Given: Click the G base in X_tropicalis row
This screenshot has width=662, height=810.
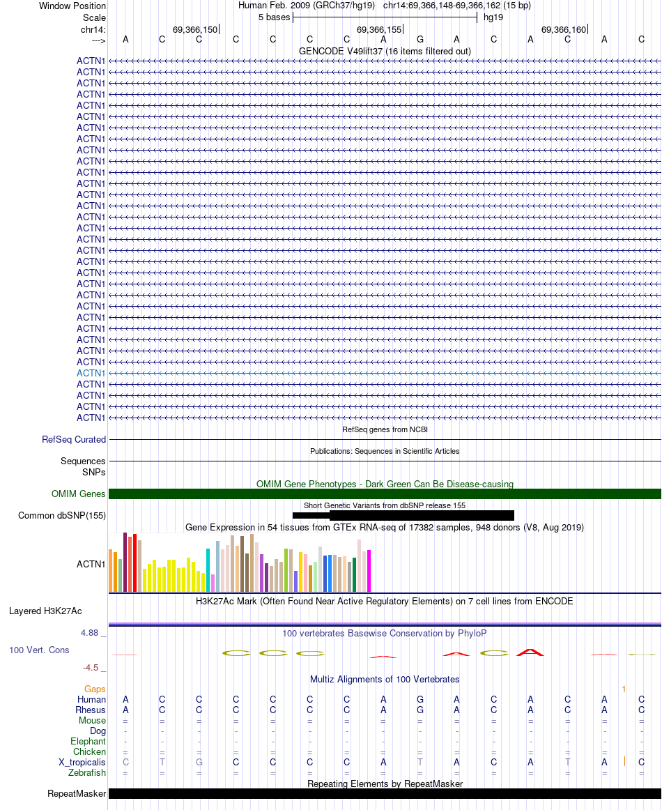Looking at the screenshot, I should tap(199, 762).
